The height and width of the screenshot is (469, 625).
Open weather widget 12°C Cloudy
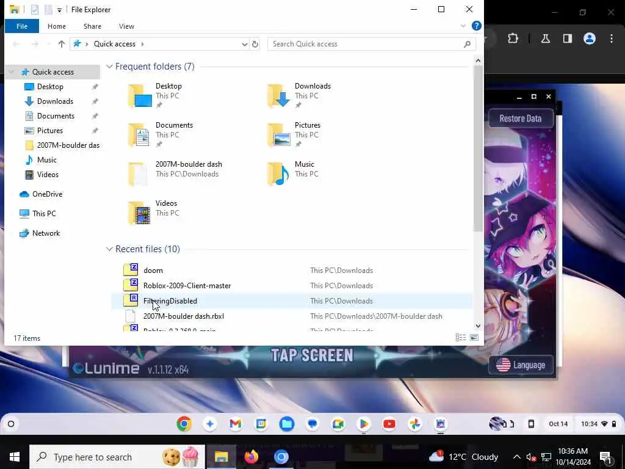463,457
